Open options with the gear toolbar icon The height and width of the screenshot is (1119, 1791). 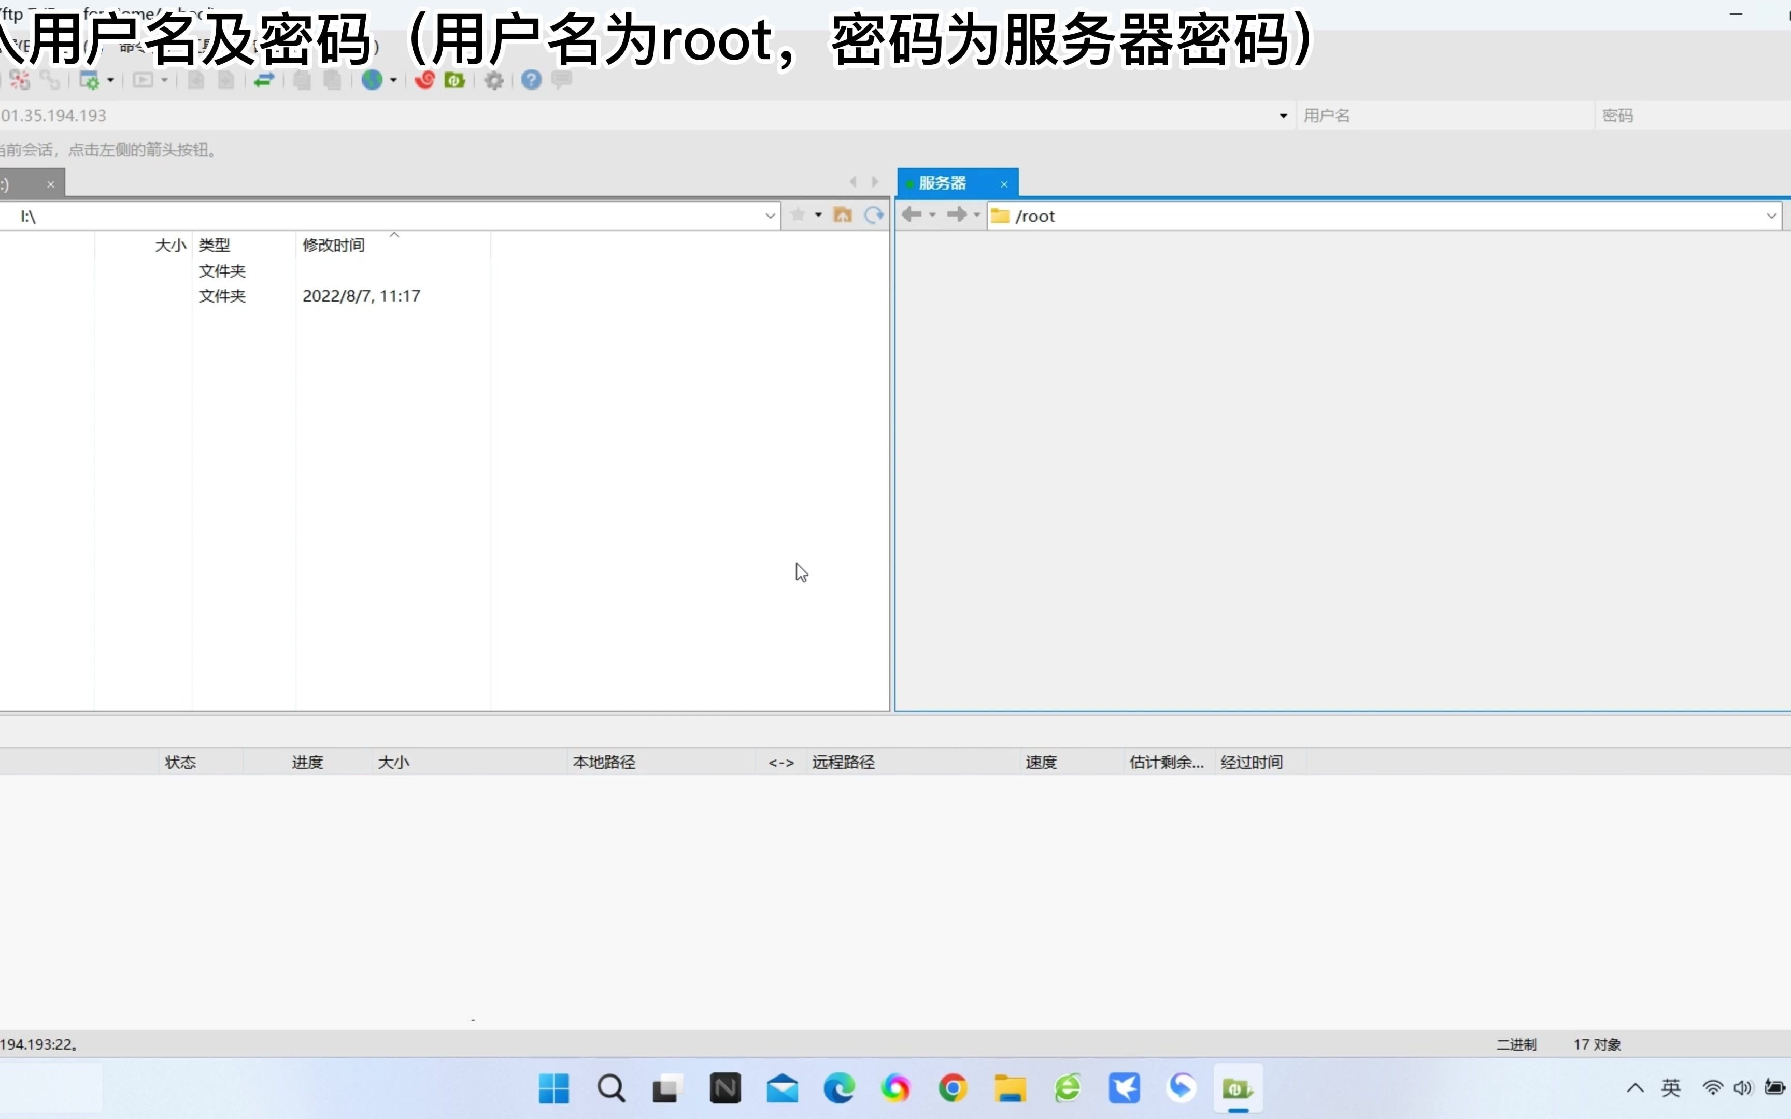click(x=494, y=80)
